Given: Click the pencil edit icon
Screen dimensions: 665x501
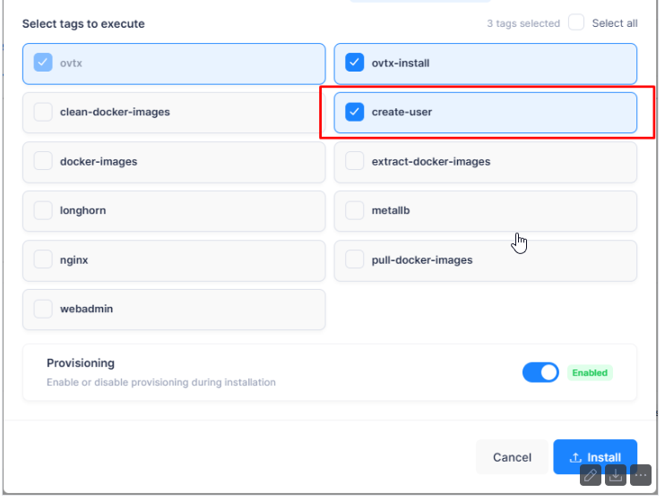Looking at the screenshot, I should click(x=591, y=475).
